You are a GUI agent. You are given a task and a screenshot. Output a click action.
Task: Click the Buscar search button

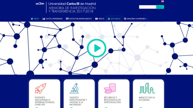[160, 7]
